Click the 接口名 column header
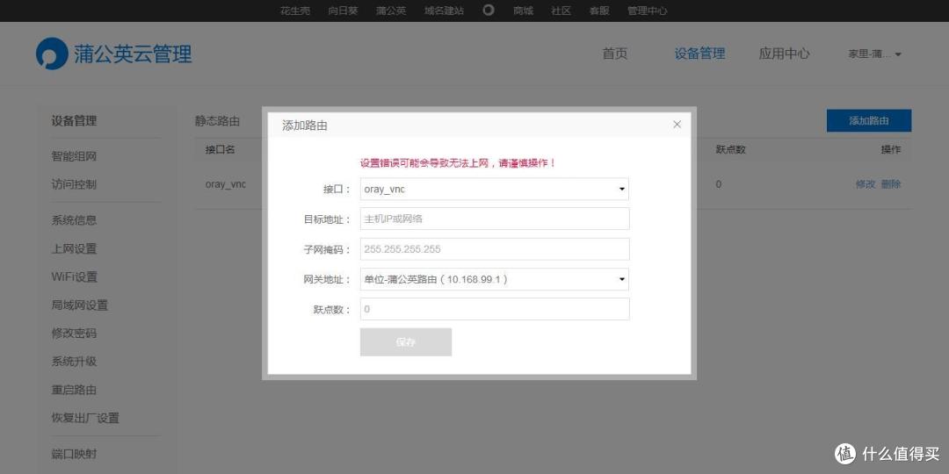949x474 pixels. click(220, 149)
